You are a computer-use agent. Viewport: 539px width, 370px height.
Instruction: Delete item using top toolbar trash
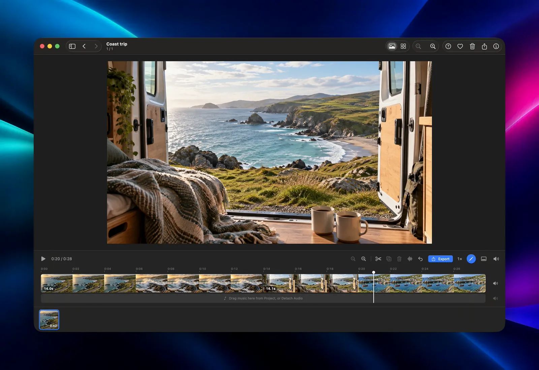[x=472, y=46]
